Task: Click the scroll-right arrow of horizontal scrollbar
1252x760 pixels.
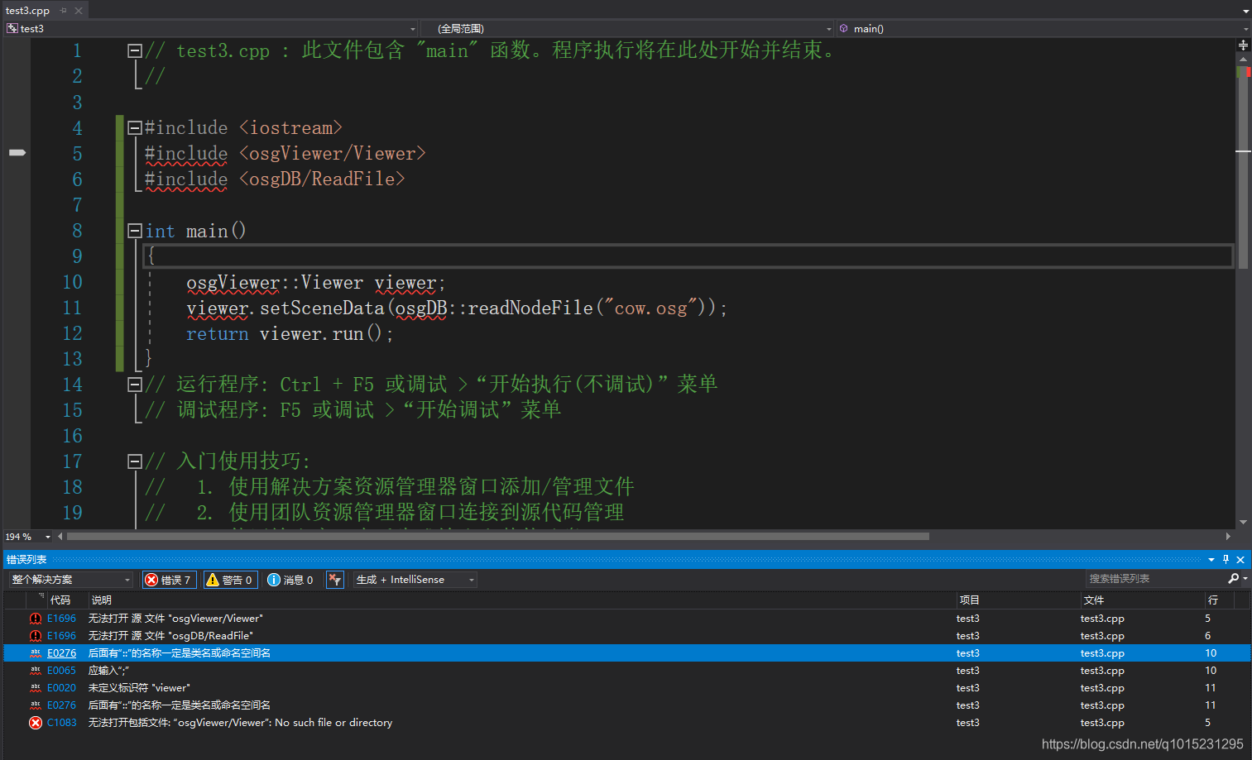Action: point(1228,537)
